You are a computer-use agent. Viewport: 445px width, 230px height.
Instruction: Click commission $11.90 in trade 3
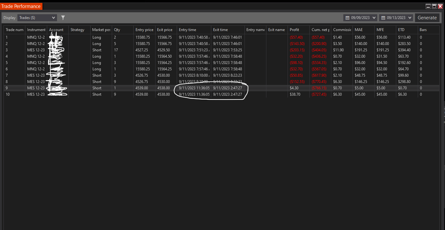[x=338, y=50]
